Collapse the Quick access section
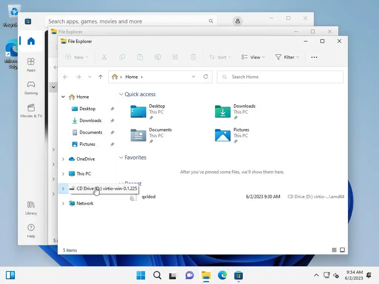379x284 pixels. click(121, 94)
